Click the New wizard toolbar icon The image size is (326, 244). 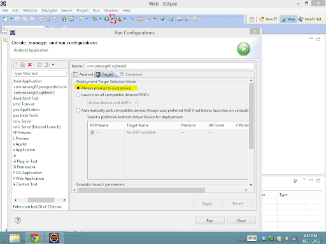tap(6, 19)
